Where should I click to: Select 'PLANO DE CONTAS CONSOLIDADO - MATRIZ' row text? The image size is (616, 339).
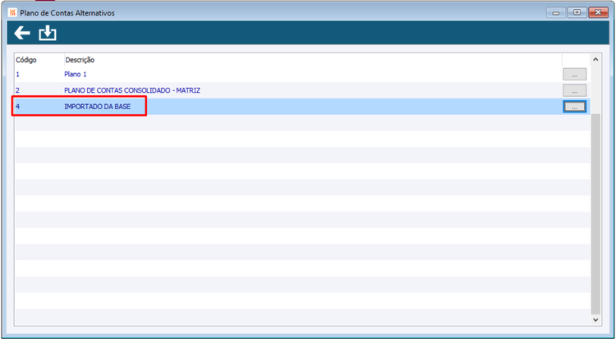tap(132, 90)
